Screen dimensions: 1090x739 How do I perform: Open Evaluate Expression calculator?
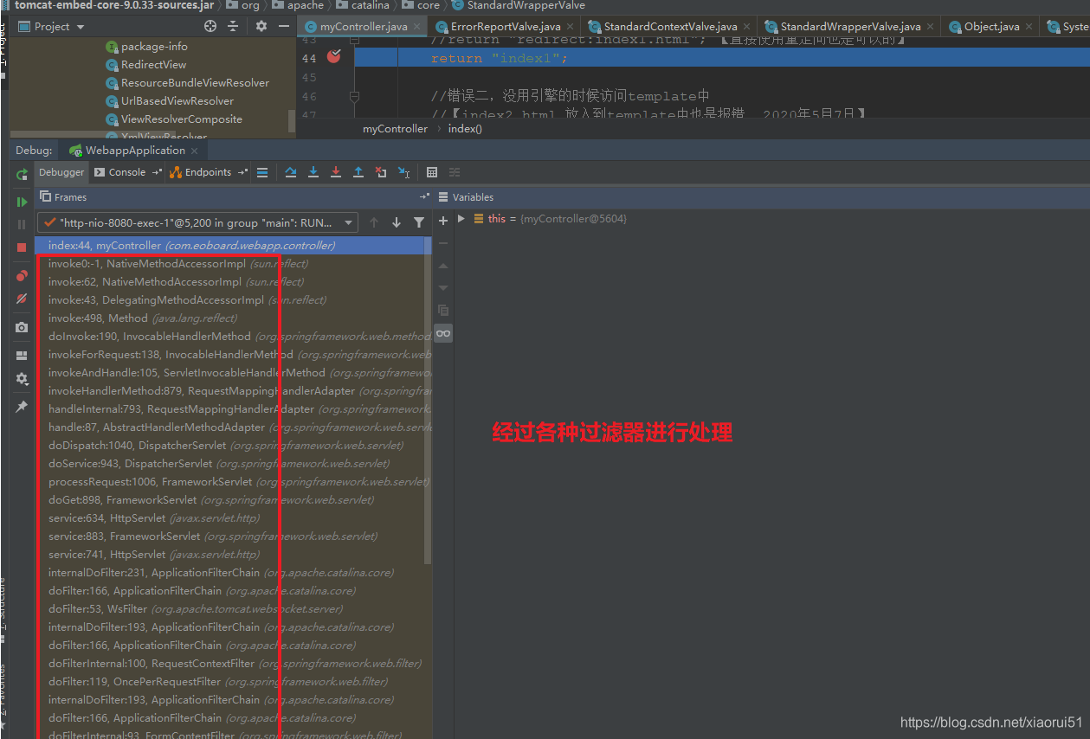(432, 172)
